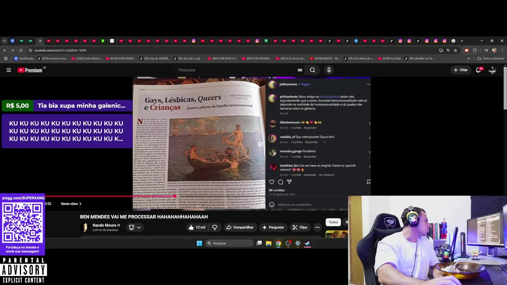Save the Instagram post with bookmark icon
The image size is (507, 285).
coord(369,182)
